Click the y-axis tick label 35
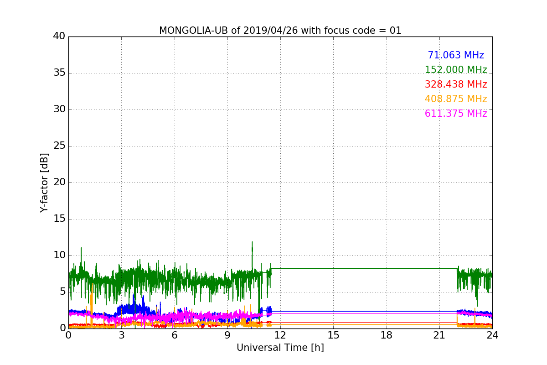The height and width of the screenshot is (365, 547). coord(59,73)
